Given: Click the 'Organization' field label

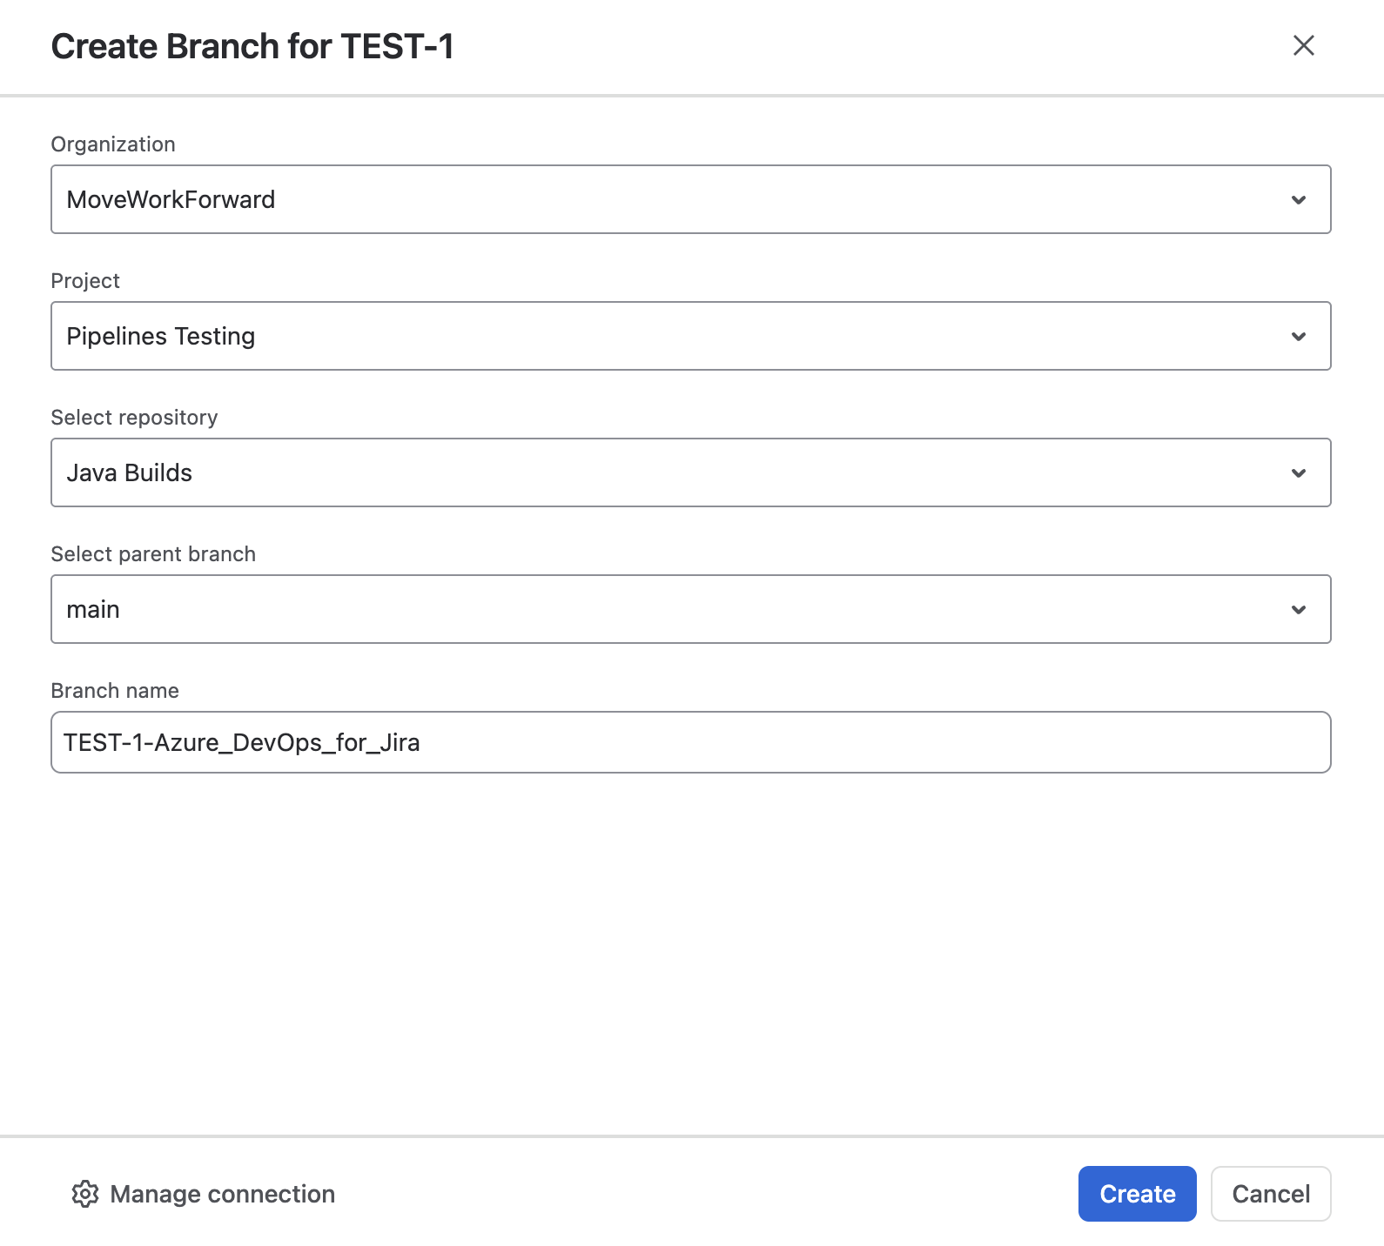Looking at the screenshot, I should 113,144.
